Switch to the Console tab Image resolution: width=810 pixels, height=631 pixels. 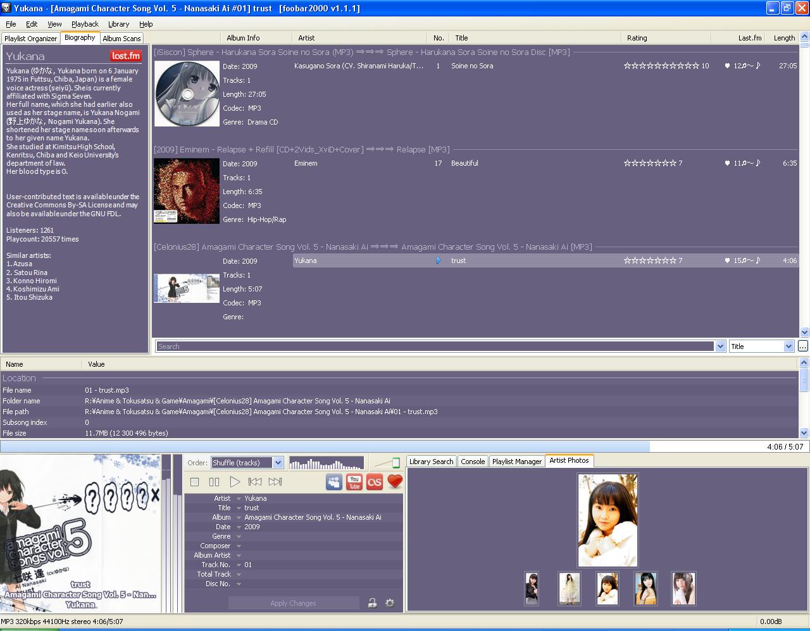click(x=473, y=462)
